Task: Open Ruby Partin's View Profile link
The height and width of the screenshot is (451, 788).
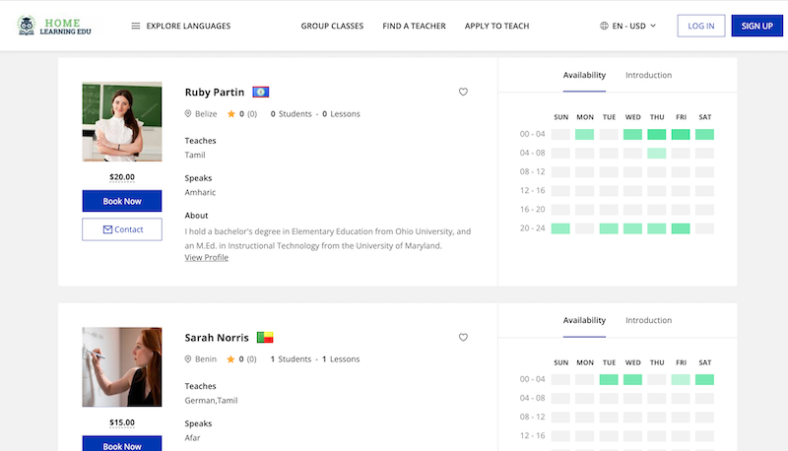Action: coord(207,258)
